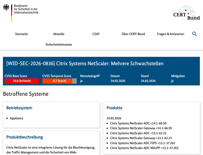Click the CVSS Temporal Score label
This screenshot has height=155, width=203.
[57, 76]
